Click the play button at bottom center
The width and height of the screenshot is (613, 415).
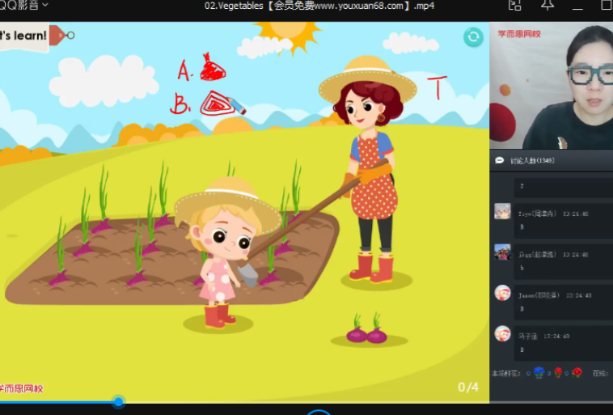pos(319,412)
